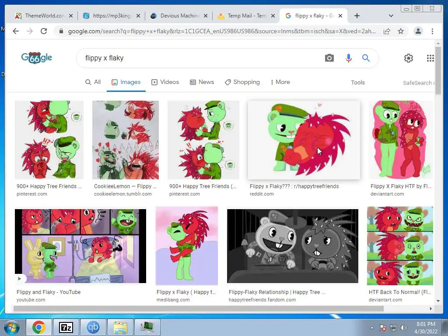Open the Google apps grid
The height and width of the screenshot is (336, 448).
click(430, 58)
